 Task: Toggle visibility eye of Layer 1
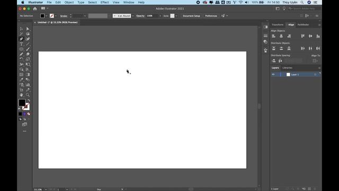pos(273,74)
